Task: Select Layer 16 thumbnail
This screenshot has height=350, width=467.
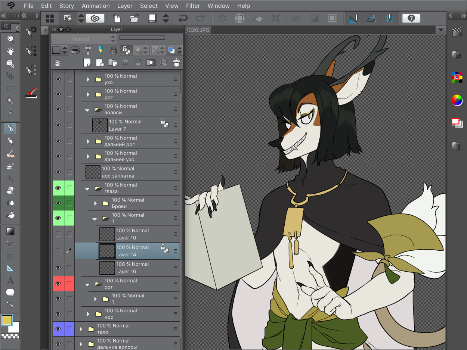Action: (107, 268)
